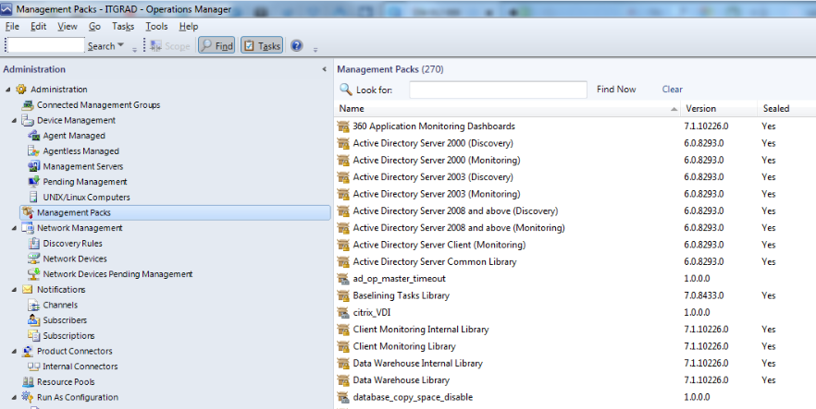
Task: Open the Edit menu
Action: 38,27
